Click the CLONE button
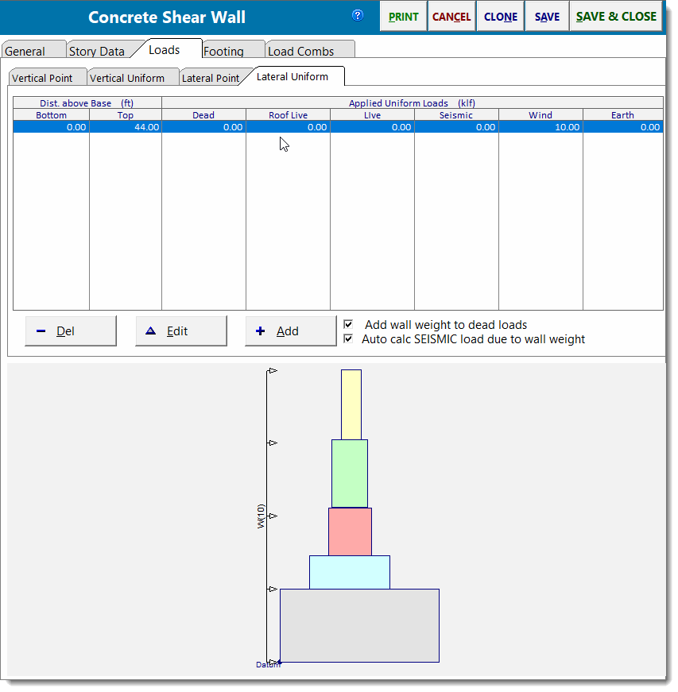 [x=499, y=16]
